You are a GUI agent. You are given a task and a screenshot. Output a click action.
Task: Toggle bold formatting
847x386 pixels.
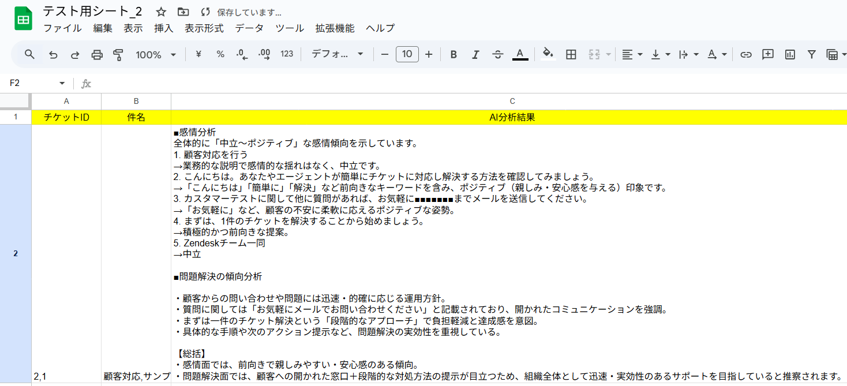tap(454, 54)
